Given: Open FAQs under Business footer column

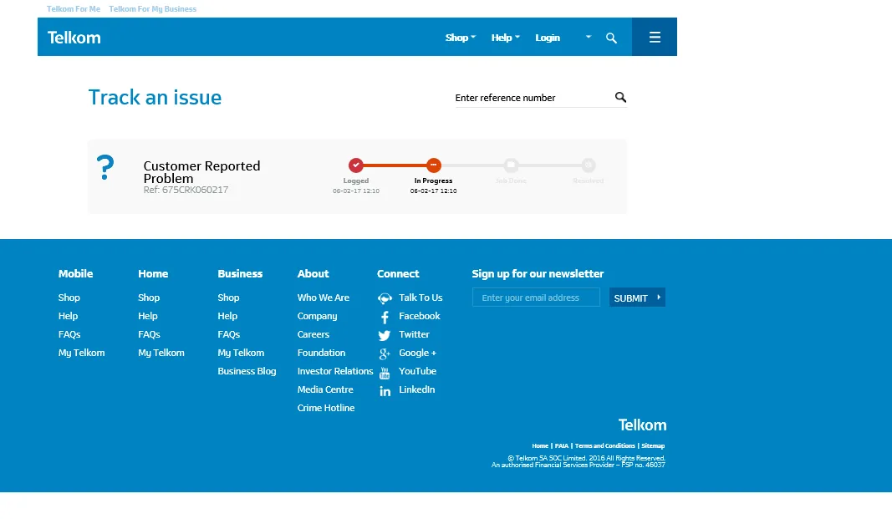Looking at the screenshot, I should click(x=229, y=334).
